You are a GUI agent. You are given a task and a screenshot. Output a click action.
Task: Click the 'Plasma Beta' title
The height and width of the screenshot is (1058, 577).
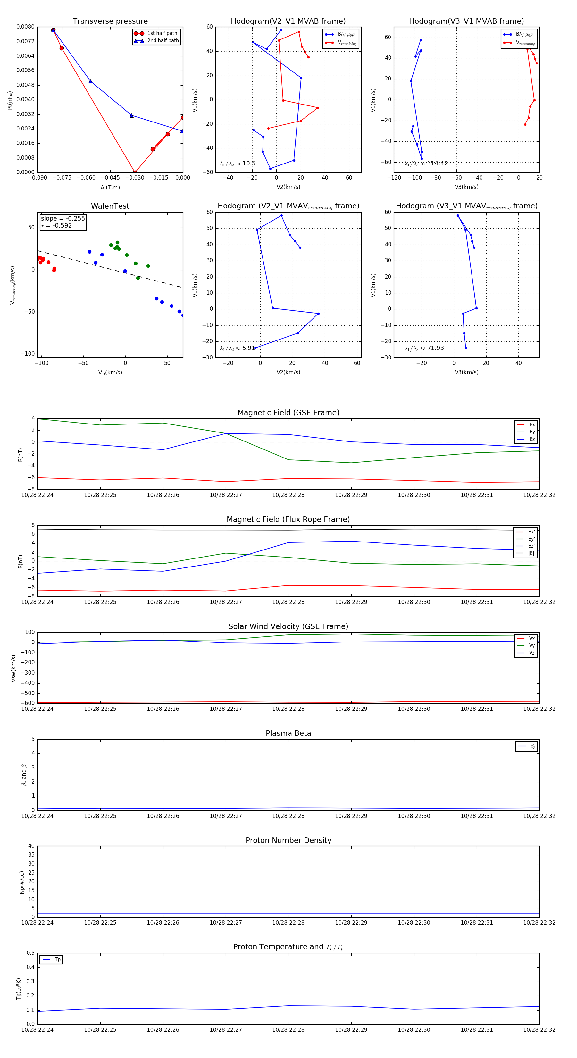coord(288,733)
